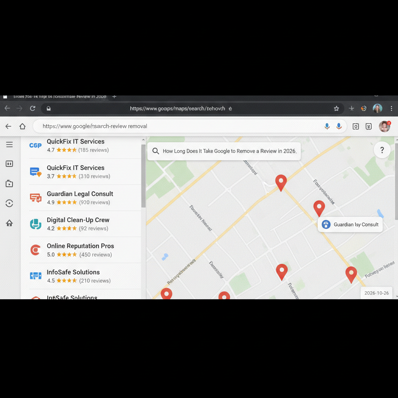Screen dimensions: 398x398
Task: Click the Digital Clean-Up Crew teal logo
Action: [35, 224]
